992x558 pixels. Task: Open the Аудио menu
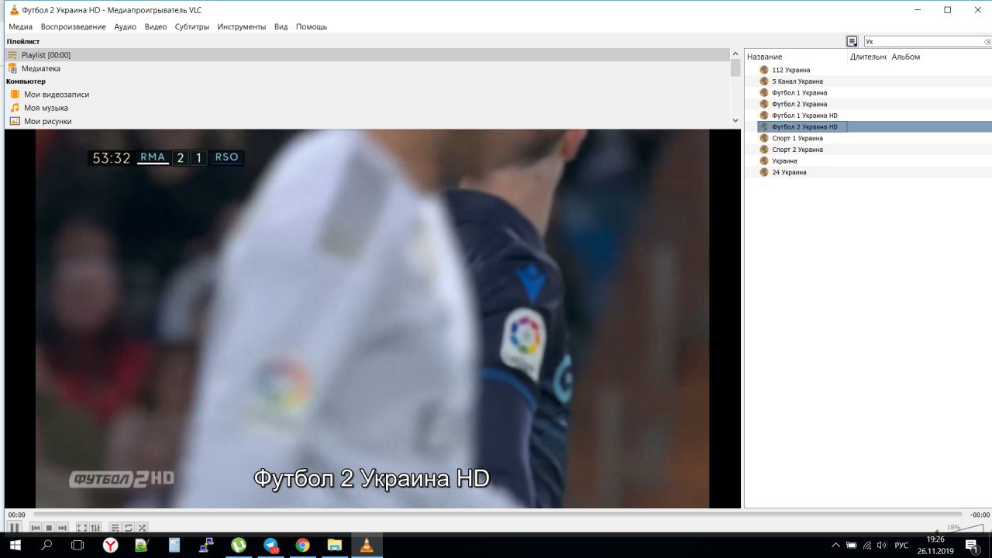tap(125, 26)
